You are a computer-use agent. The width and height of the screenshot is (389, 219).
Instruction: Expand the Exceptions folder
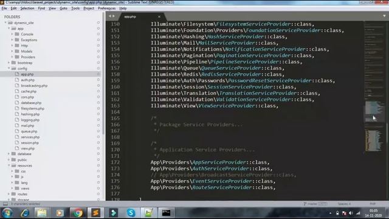tap(12, 40)
